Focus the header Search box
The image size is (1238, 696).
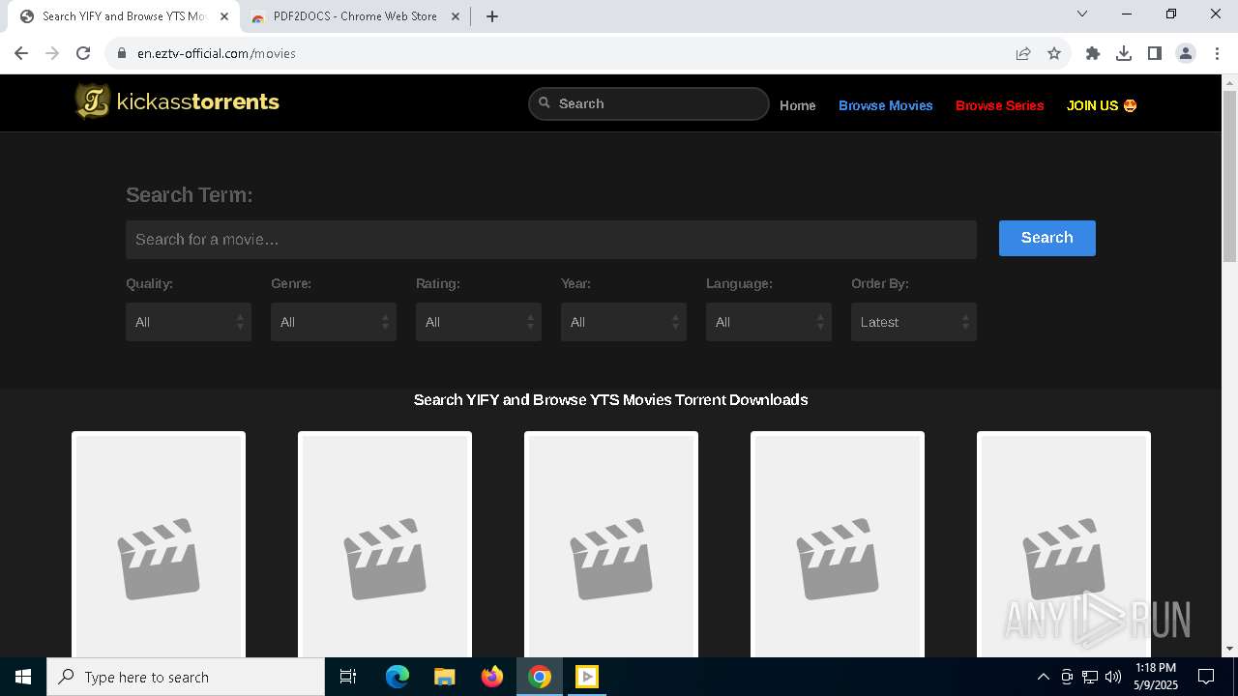pyautogui.click(x=649, y=103)
